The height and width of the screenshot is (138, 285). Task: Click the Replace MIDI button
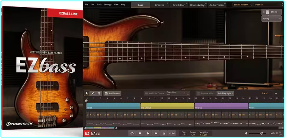(206, 94)
